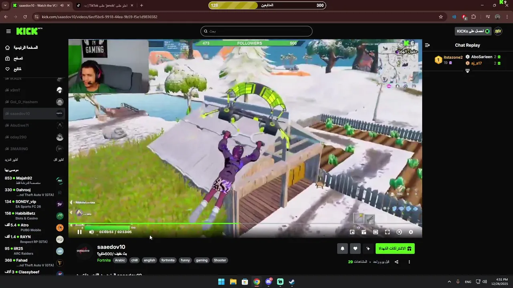Viewport: 513px width, 288px height.
Task: Open Chrome media control icon
Action: tap(487, 17)
